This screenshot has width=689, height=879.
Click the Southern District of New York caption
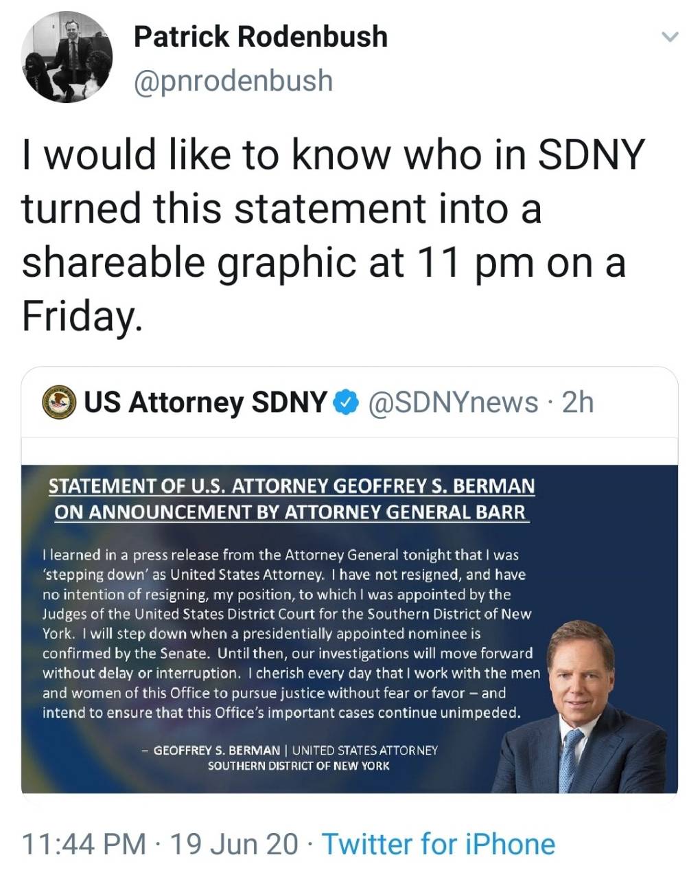click(299, 765)
